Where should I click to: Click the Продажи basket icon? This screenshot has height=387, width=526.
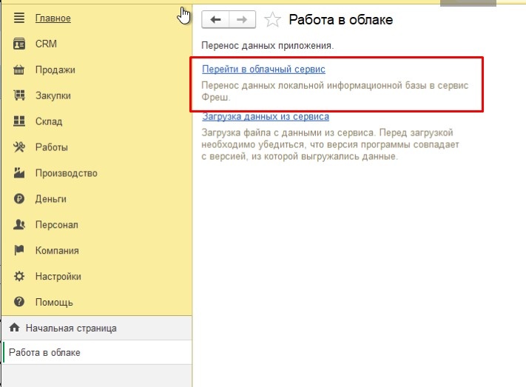pyautogui.click(x=19, y=70)
